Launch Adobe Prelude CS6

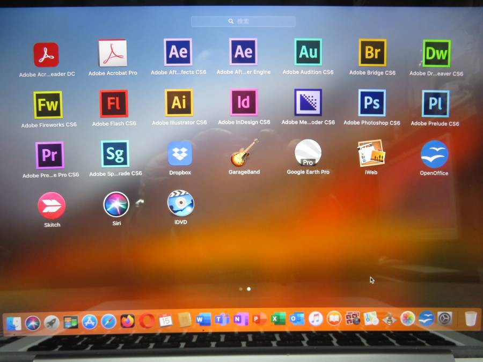point(436,104)
